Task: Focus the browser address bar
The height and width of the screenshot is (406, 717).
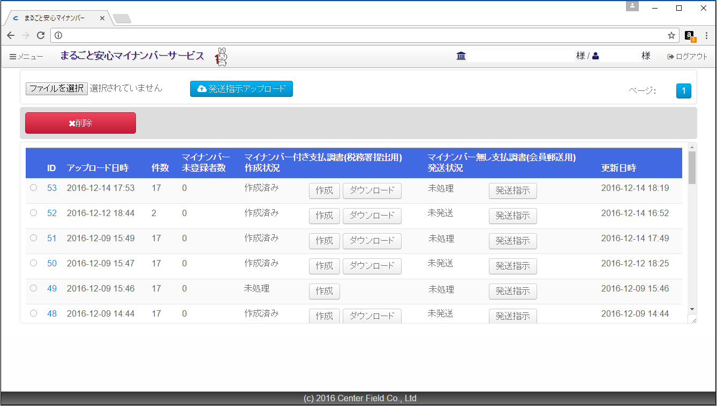Action: 364,35
